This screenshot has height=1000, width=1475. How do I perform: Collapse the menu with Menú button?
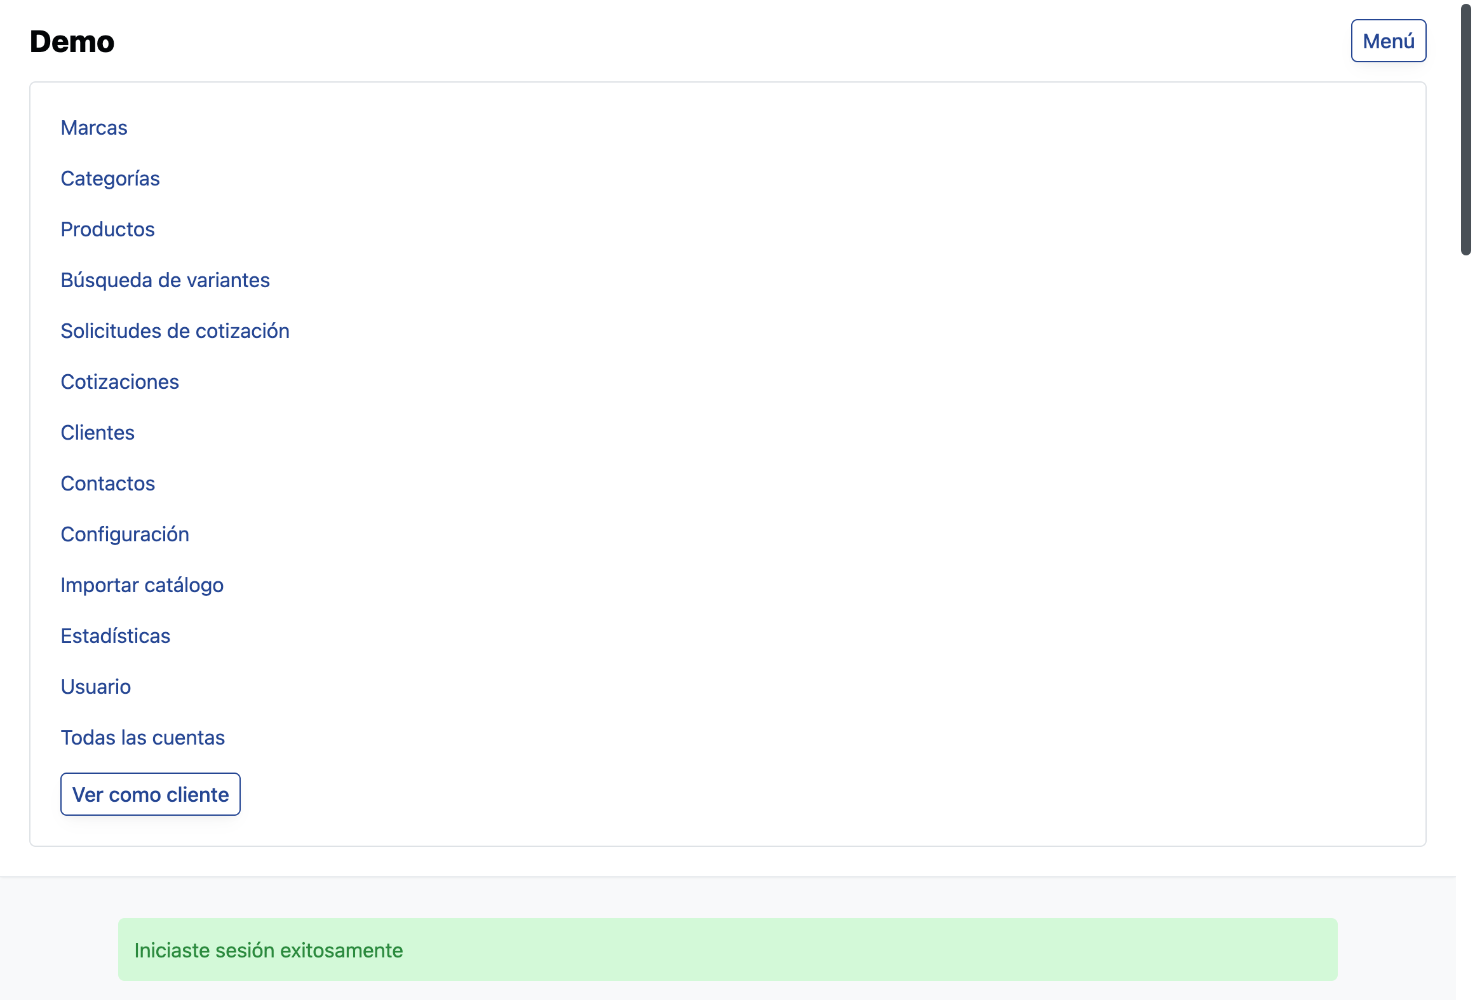tap(1388, 41)
